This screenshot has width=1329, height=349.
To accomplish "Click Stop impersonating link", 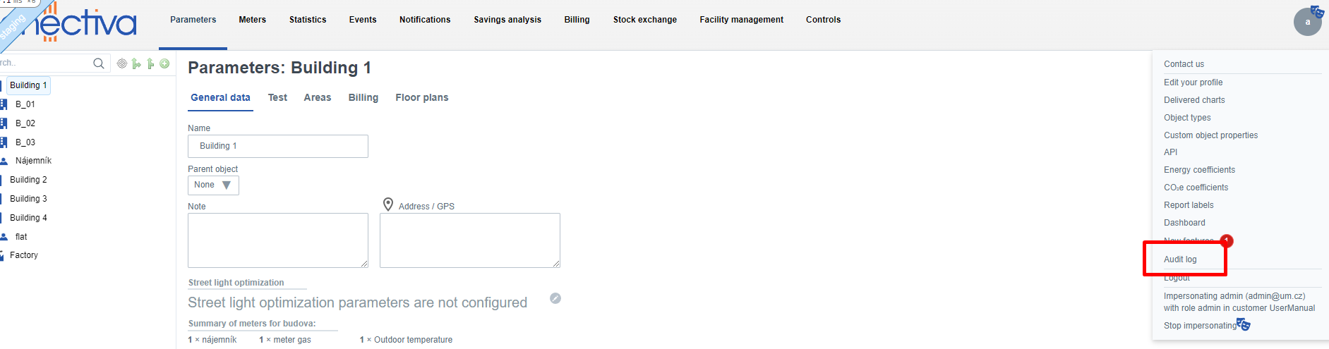I will [x=1200, y=326].
